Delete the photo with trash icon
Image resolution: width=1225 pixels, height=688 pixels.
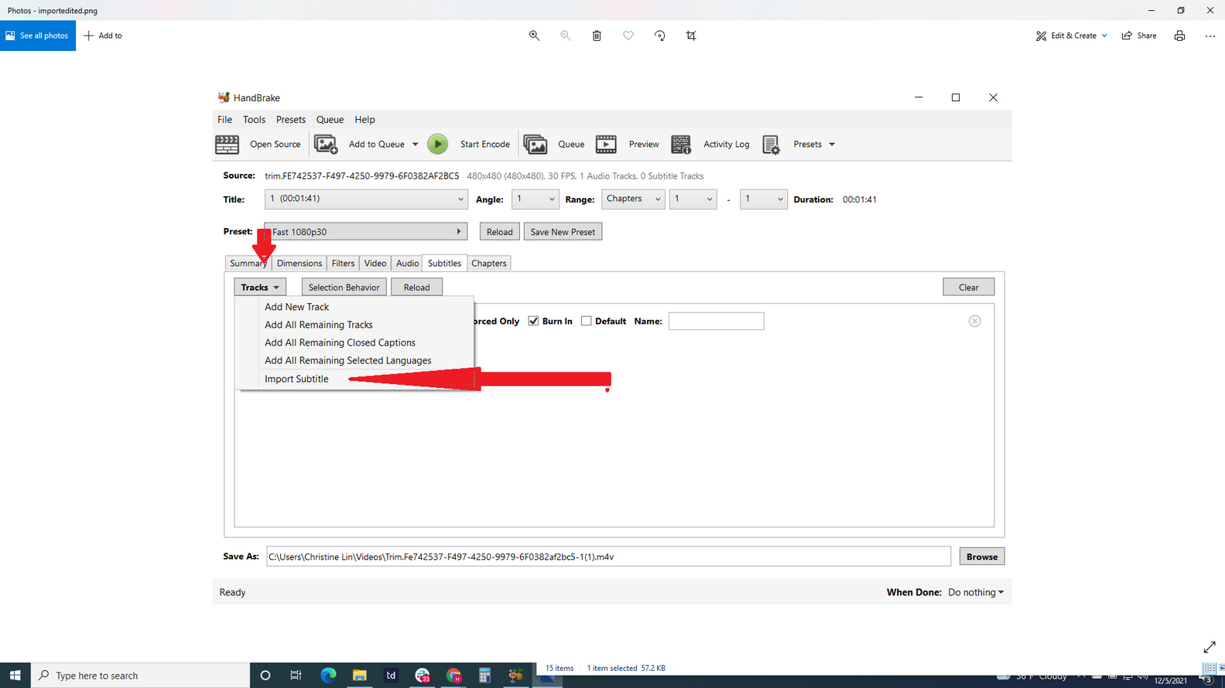[x=597, y=36]
